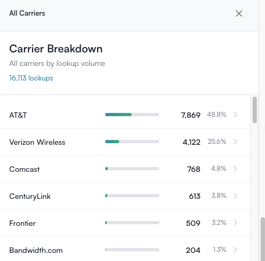
Task: Expand the Bandwidth.com row chevron
Action: 235,250
